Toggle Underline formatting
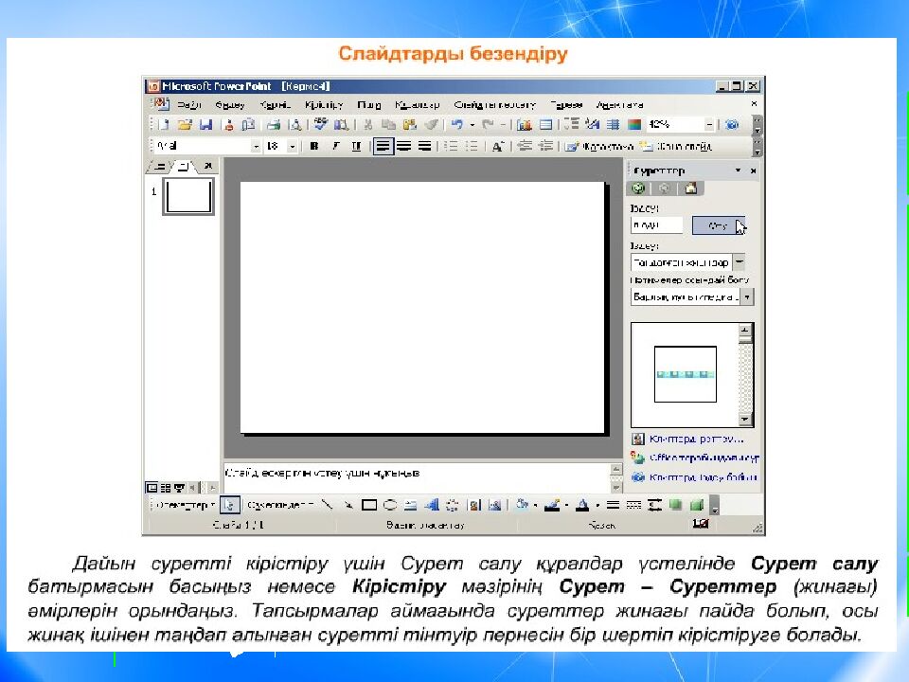Screen dimensions: 909x682 356,147
